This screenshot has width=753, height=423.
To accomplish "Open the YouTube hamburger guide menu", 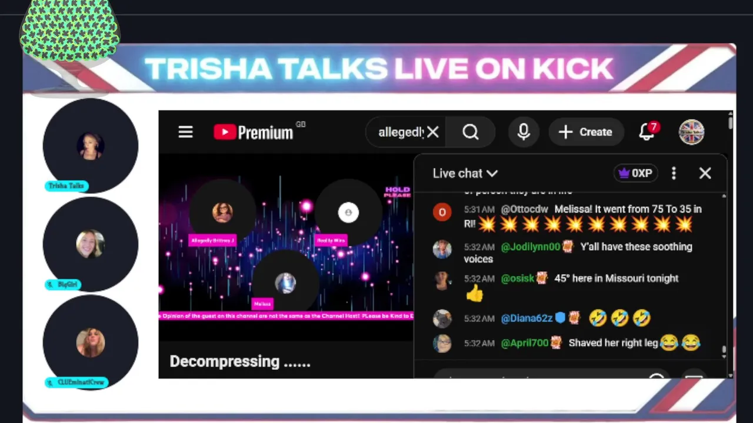I will pyautogui.click(x=185, y=132).
